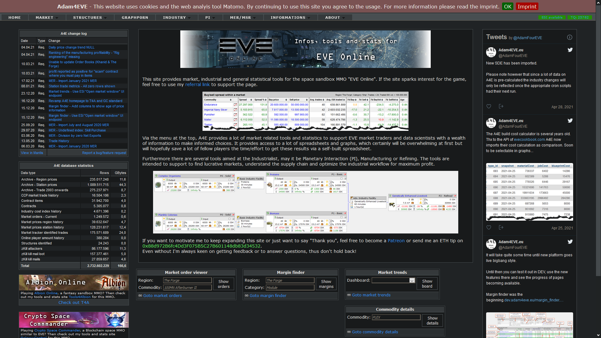
Task: Like the 'New SDE has been imported' tweet
Action: pos(489,106)
